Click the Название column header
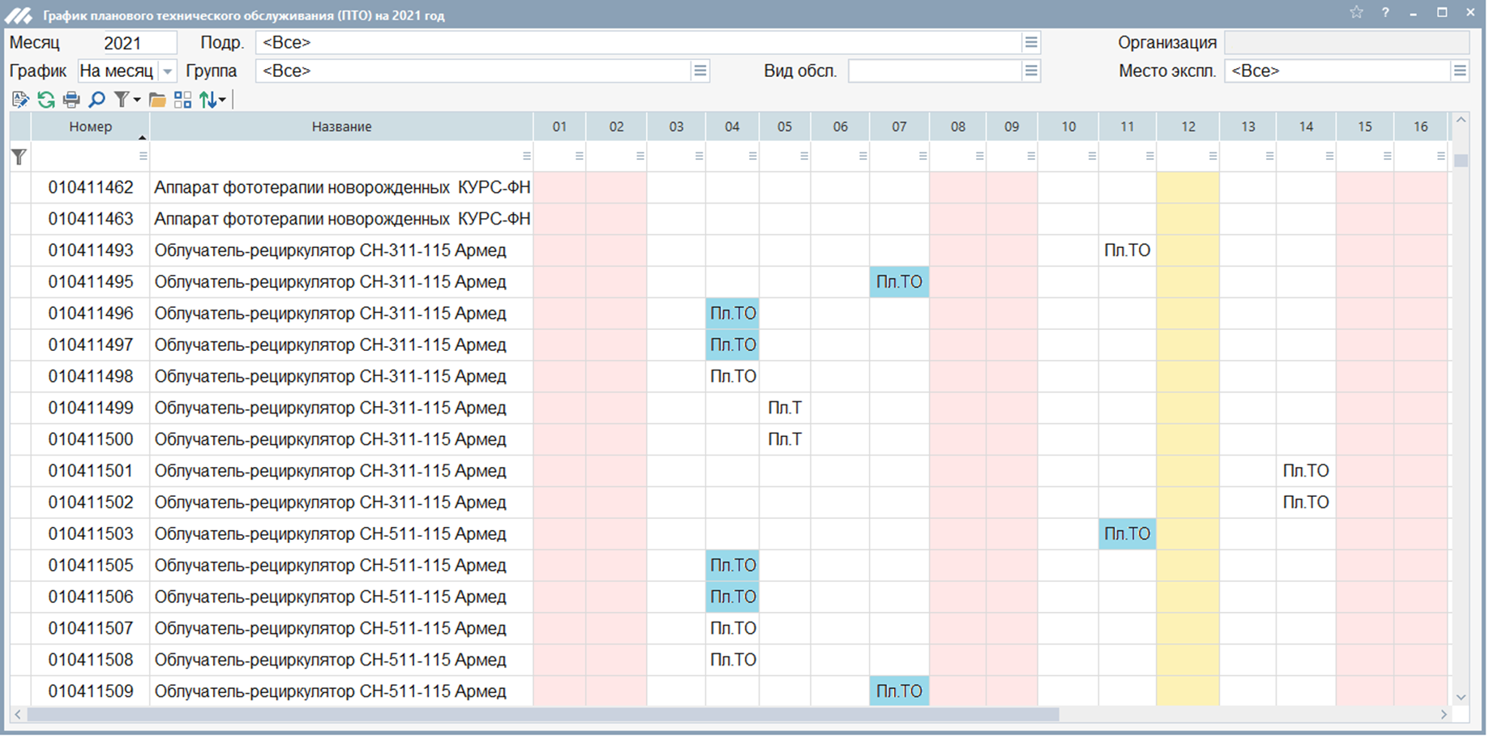The image size is (1489, 736). pos(341,126)
